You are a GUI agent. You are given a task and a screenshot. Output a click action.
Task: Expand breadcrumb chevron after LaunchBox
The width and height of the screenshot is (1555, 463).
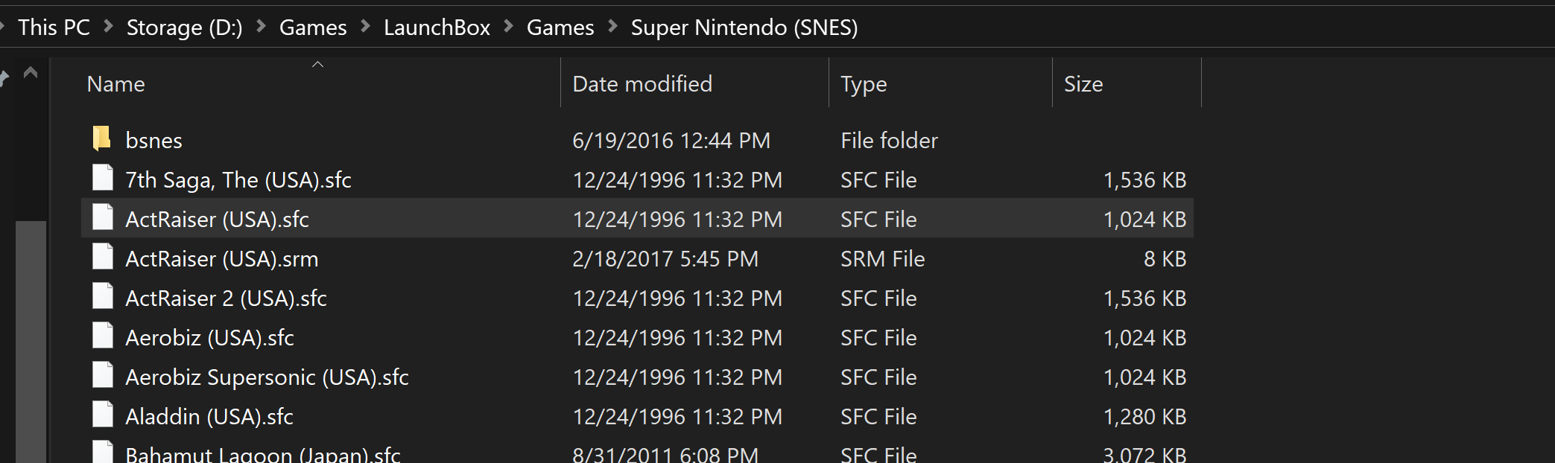click(x=509, y=26)
